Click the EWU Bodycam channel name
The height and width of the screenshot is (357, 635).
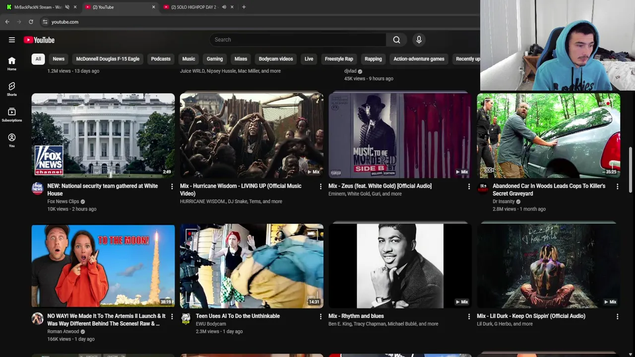coord(211,324)
